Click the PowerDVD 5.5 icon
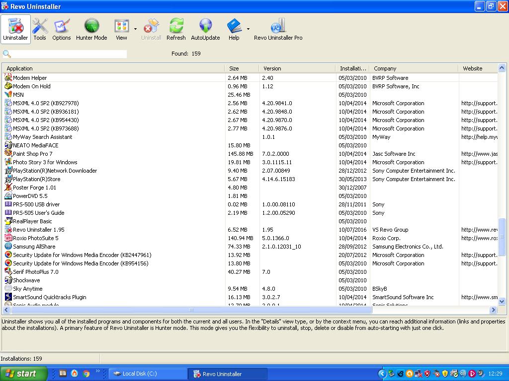The height and width of the screenshot is (381, 509). [x=8, y=195]
